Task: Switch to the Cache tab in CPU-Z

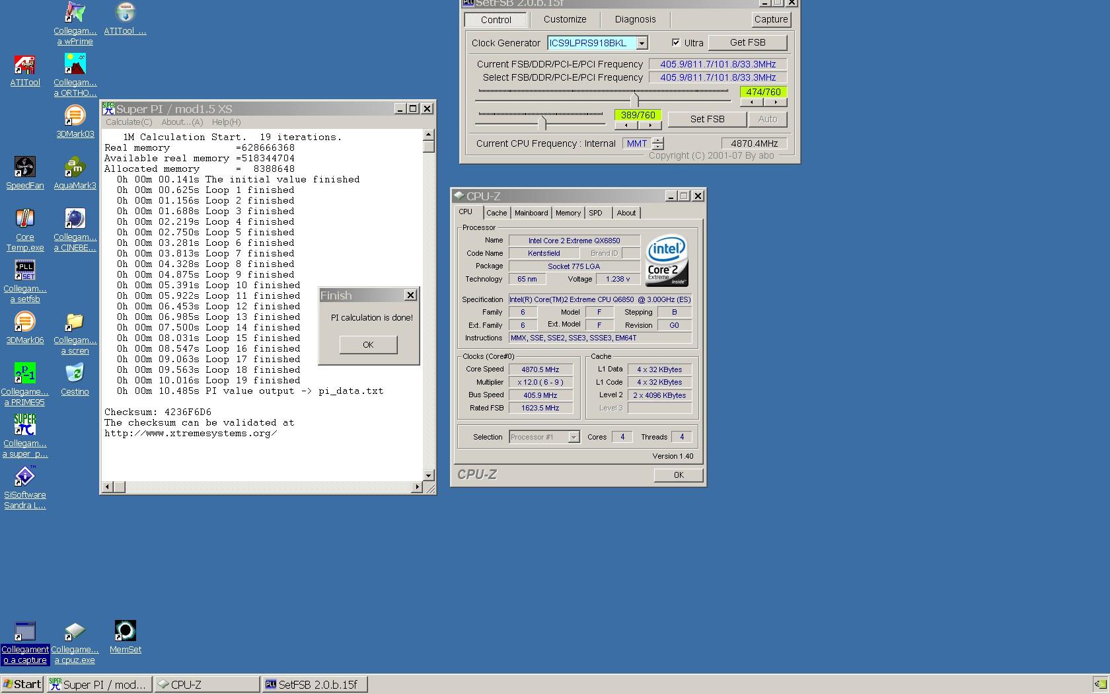Action: (497, 213)
